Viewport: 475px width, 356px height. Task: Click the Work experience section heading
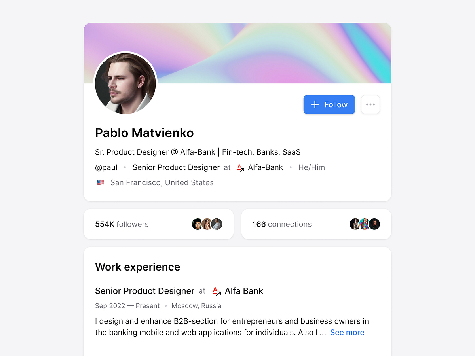(137, 267)
